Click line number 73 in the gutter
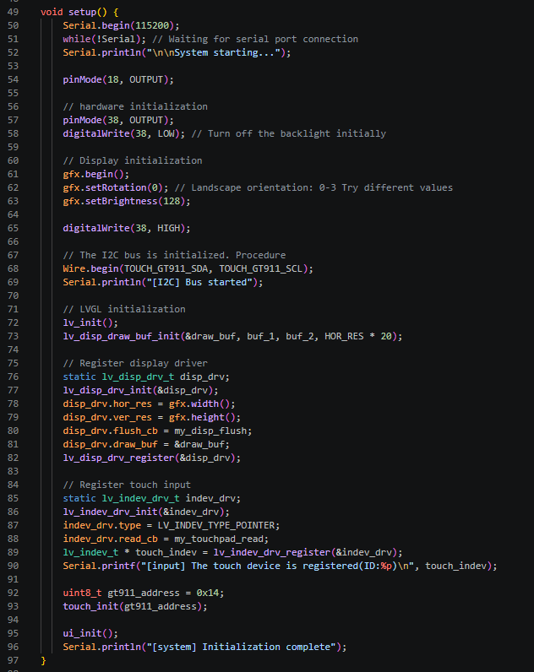This screenshot has width=534, height=672. pyautogui.click(x=13, y=337)
